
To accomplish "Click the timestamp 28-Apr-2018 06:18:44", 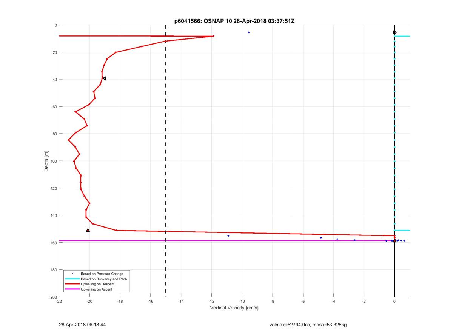I will 82,325.
